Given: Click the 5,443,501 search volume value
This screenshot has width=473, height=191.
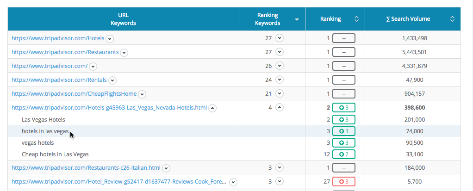Looking at the screenshot, I should [x=415, y=52].
